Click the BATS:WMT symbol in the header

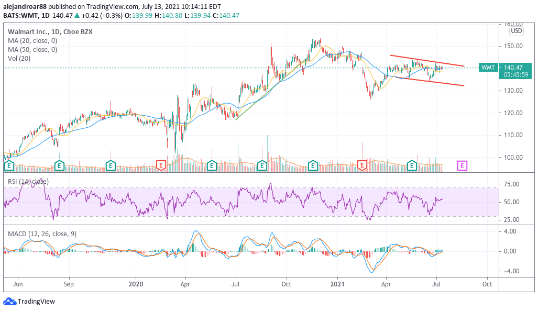20,15
